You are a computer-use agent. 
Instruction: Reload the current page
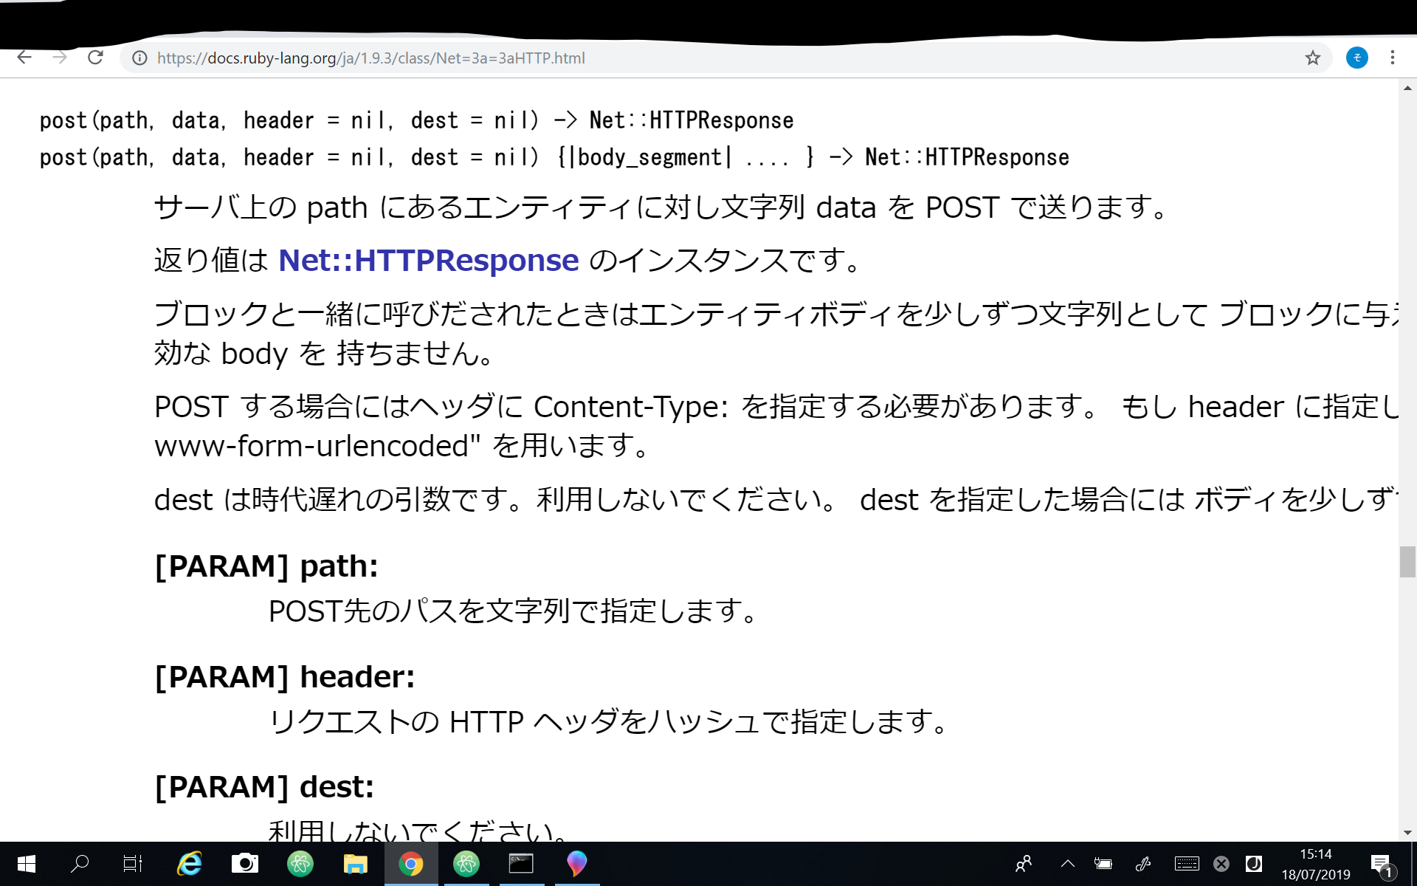coord(95,58)
